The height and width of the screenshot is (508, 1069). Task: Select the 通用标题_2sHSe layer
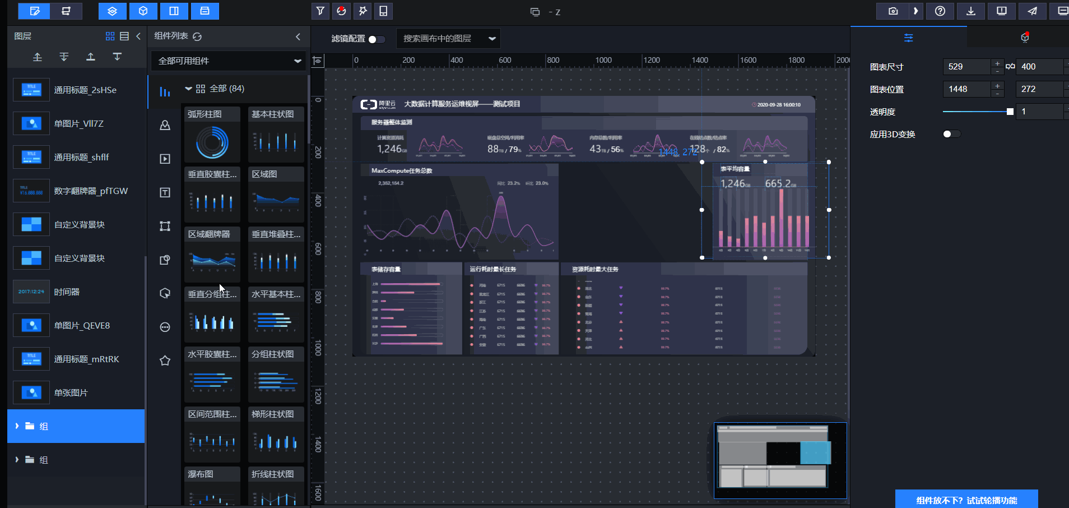76,90
